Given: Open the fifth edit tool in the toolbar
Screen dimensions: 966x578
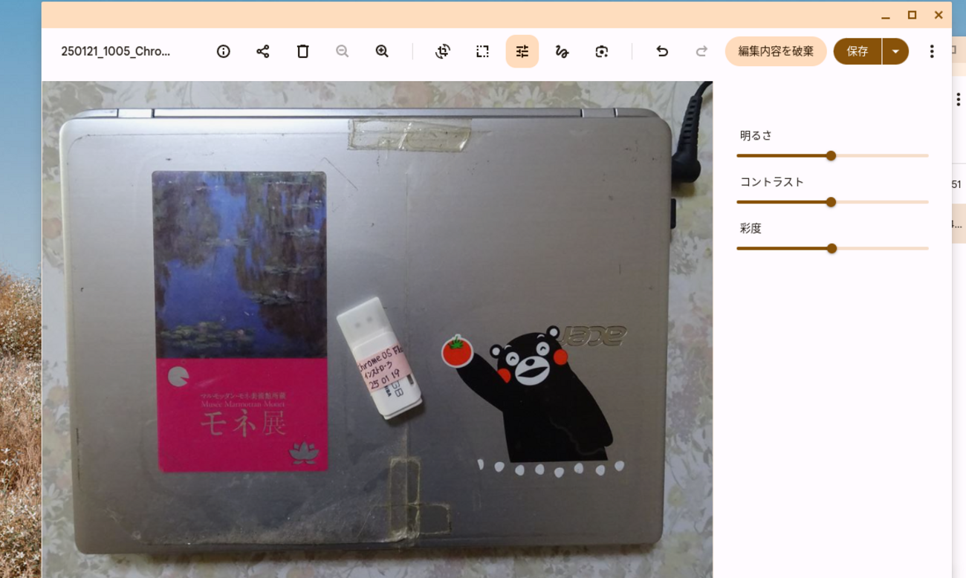Looking at the screenshot, I should point(602,51).
